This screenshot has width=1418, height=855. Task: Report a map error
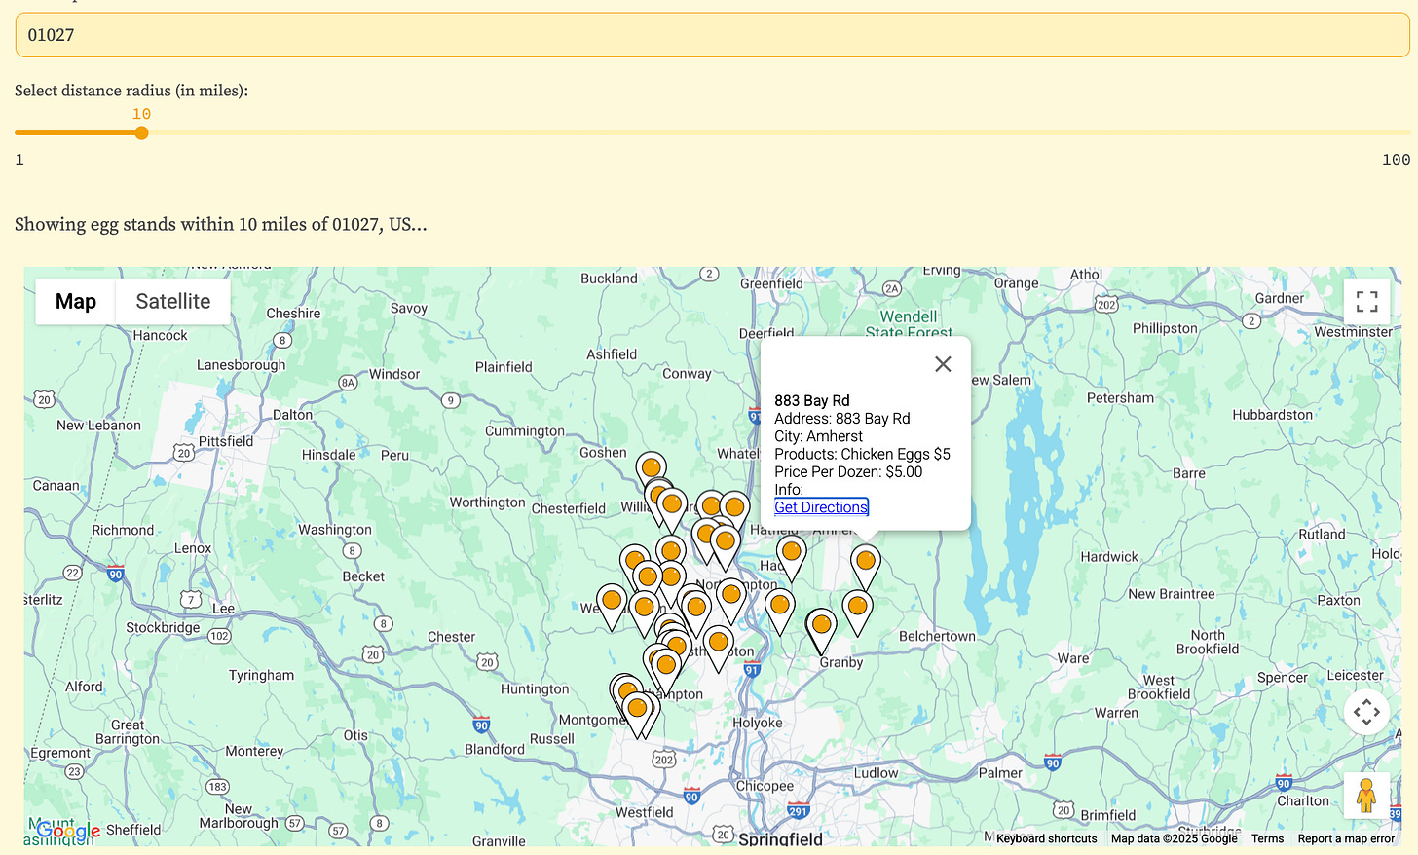1346,838
